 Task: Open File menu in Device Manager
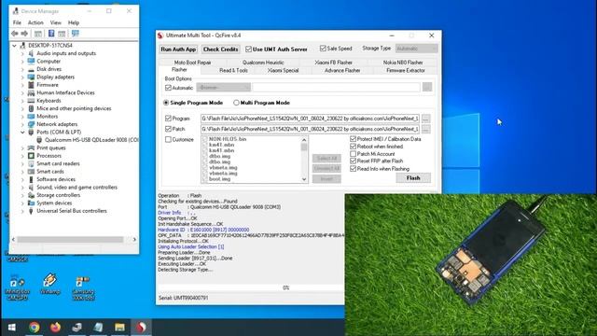(x=17, y=22)
